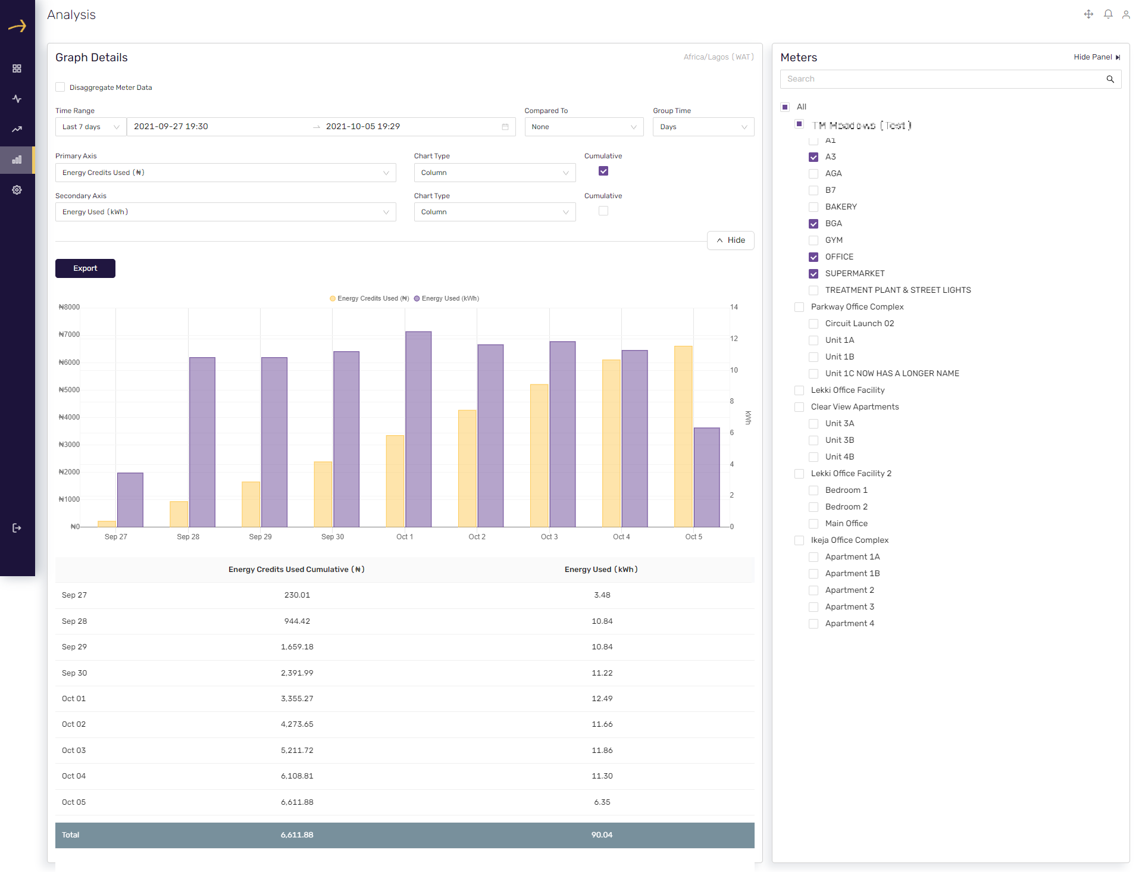Image resolution: width=1142 pixels, height=872 pixels.
Task: Open Secondary Axis Chart Type Column dropdown
Action: (495, 212)
